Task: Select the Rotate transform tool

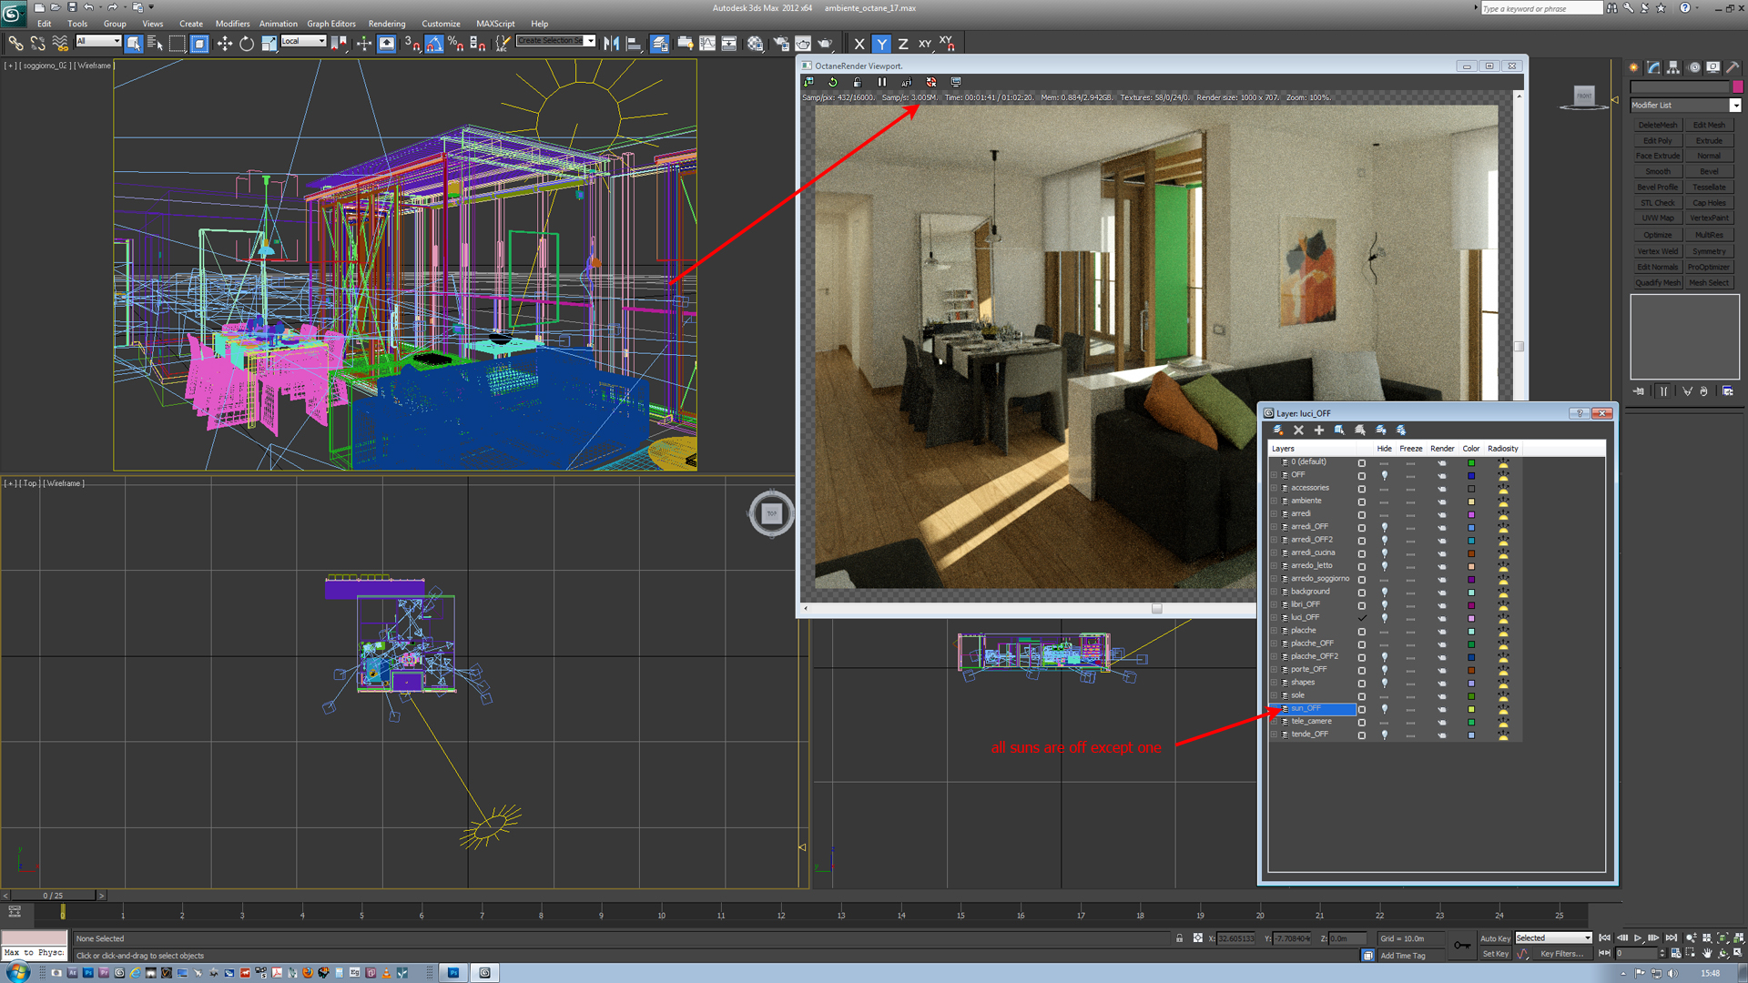Action: pos(247,44)
